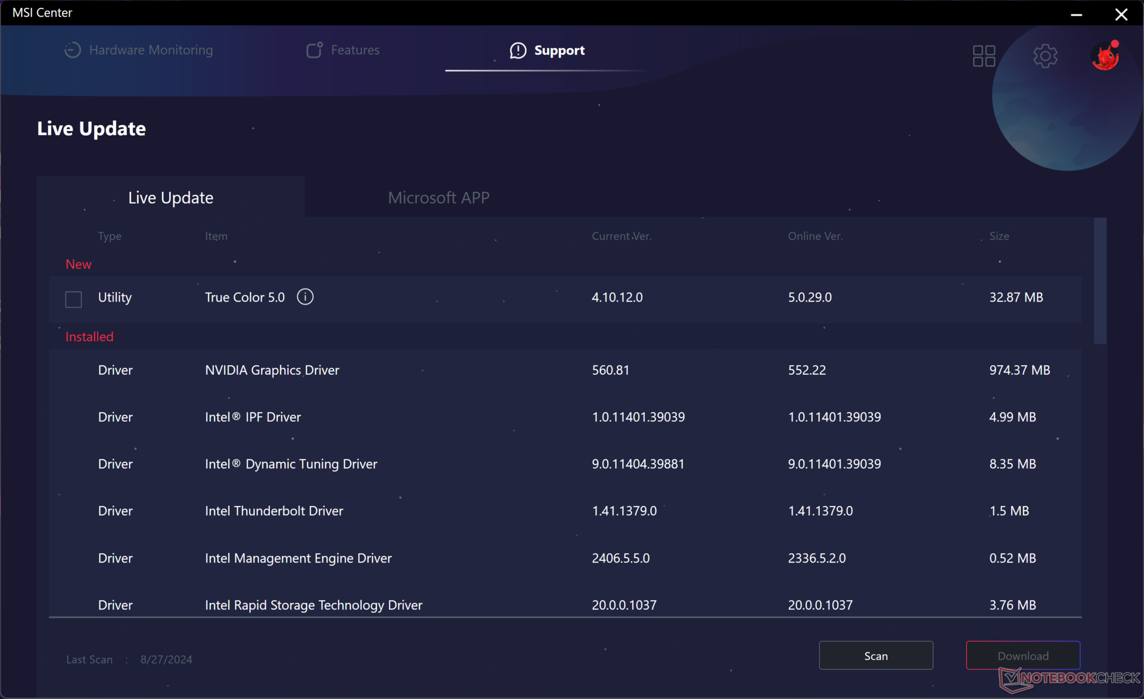The image size is (1144, 699).
Task: Click current version 2406.5.5.0
Action: coord(620,558)
